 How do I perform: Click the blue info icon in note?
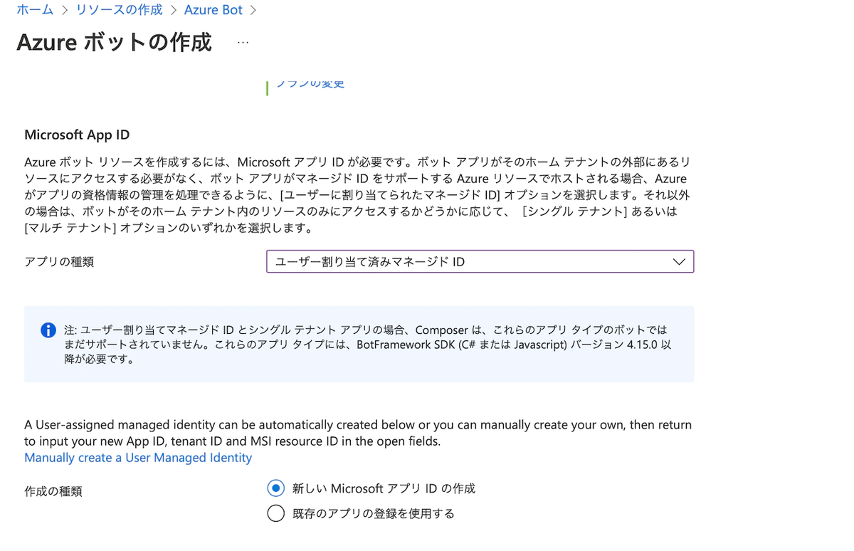48,330
